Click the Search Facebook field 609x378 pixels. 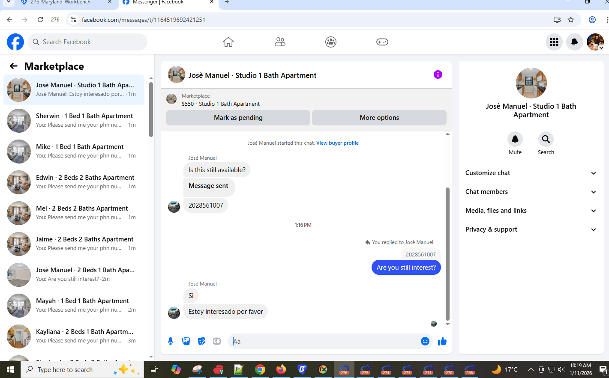88,42
